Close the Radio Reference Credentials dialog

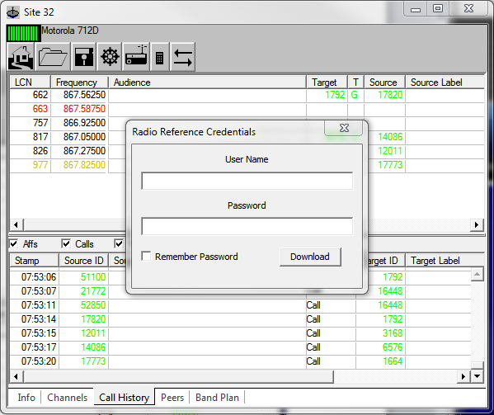[x=344, y=128]
